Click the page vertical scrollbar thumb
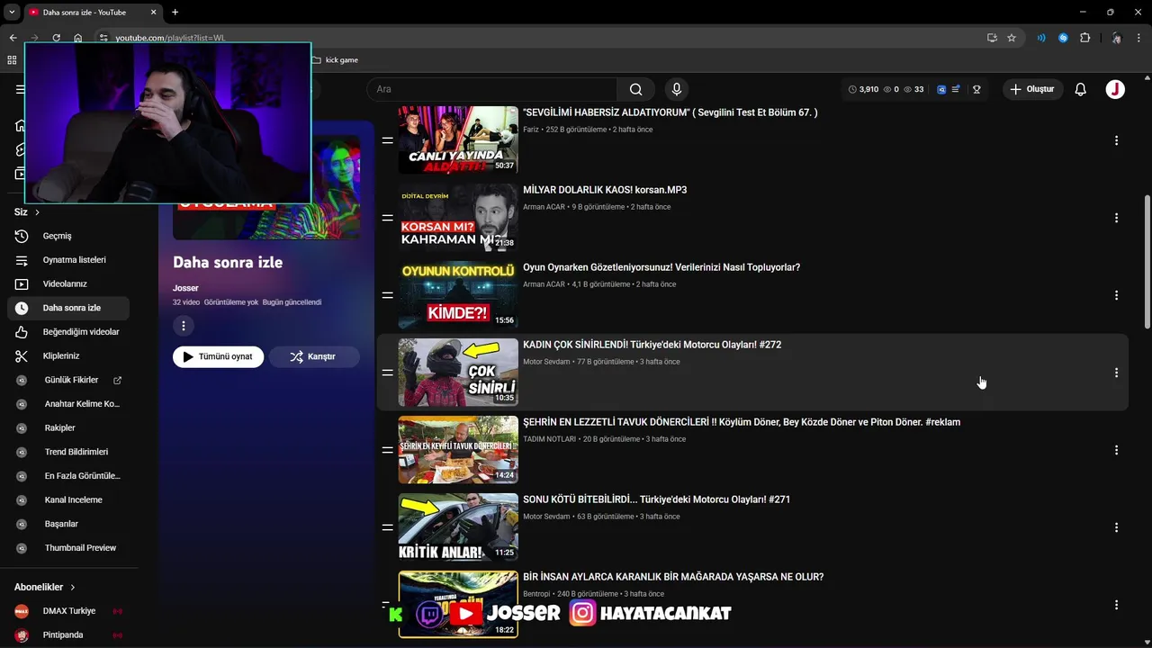Viewport: 1152px width, 648px height. [1147, 261]
